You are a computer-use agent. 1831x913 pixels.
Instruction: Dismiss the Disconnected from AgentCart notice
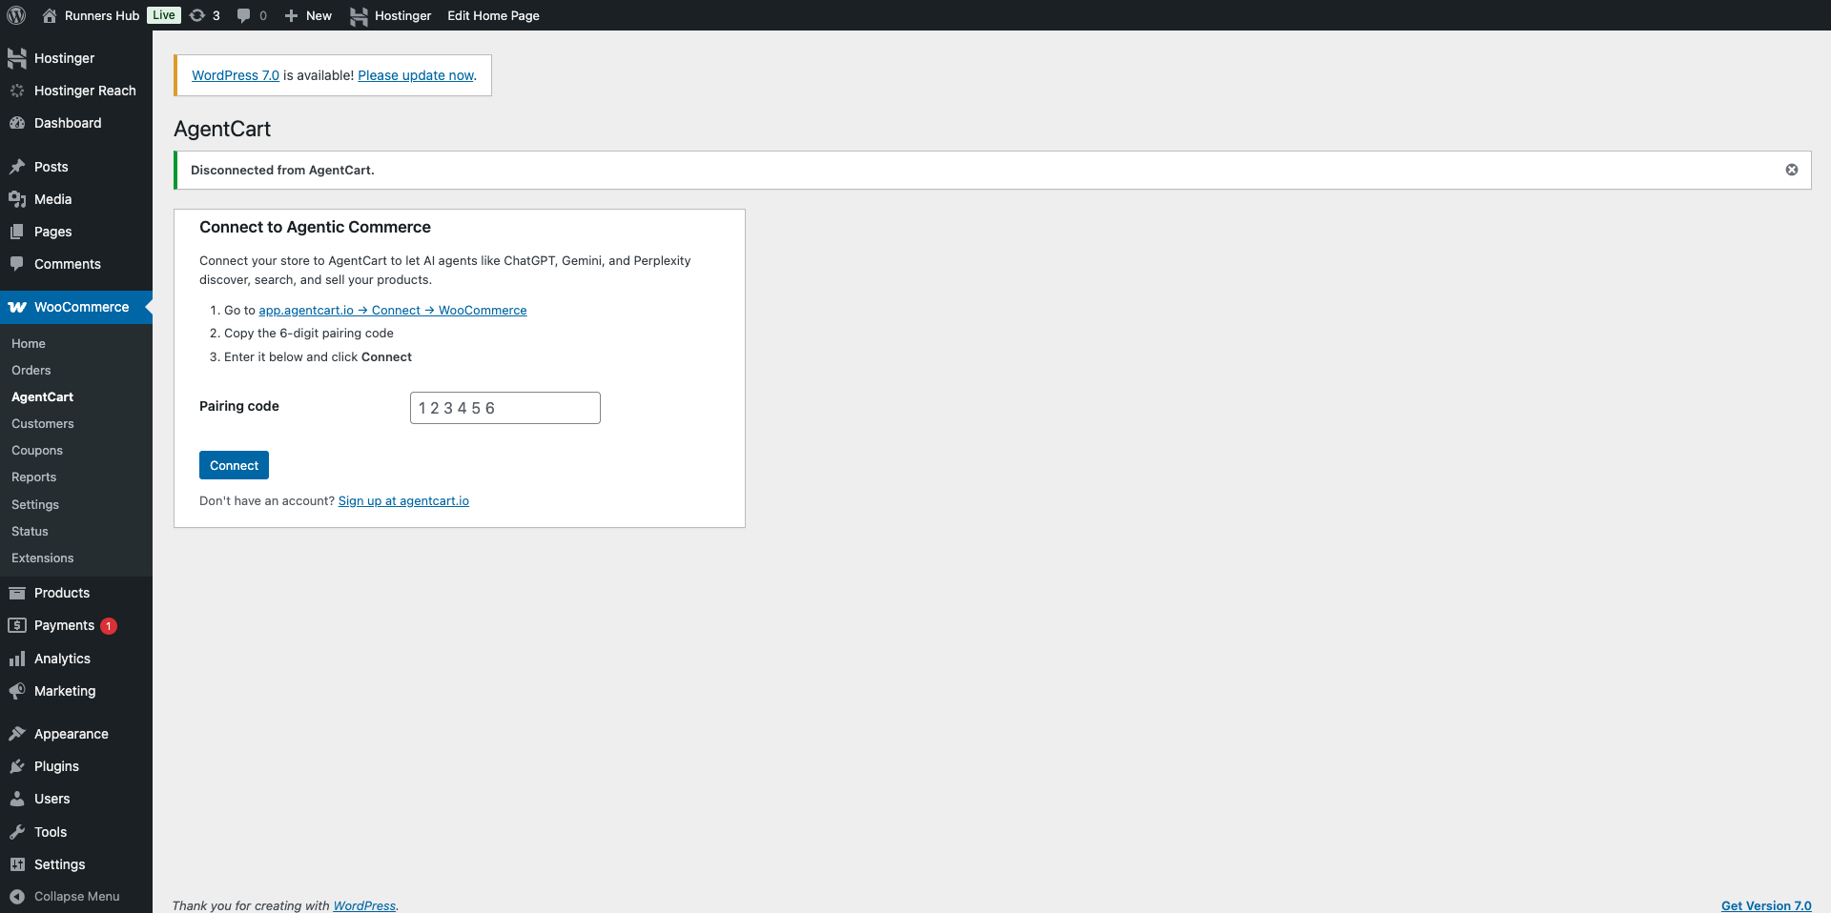[x=1792, y=170]
